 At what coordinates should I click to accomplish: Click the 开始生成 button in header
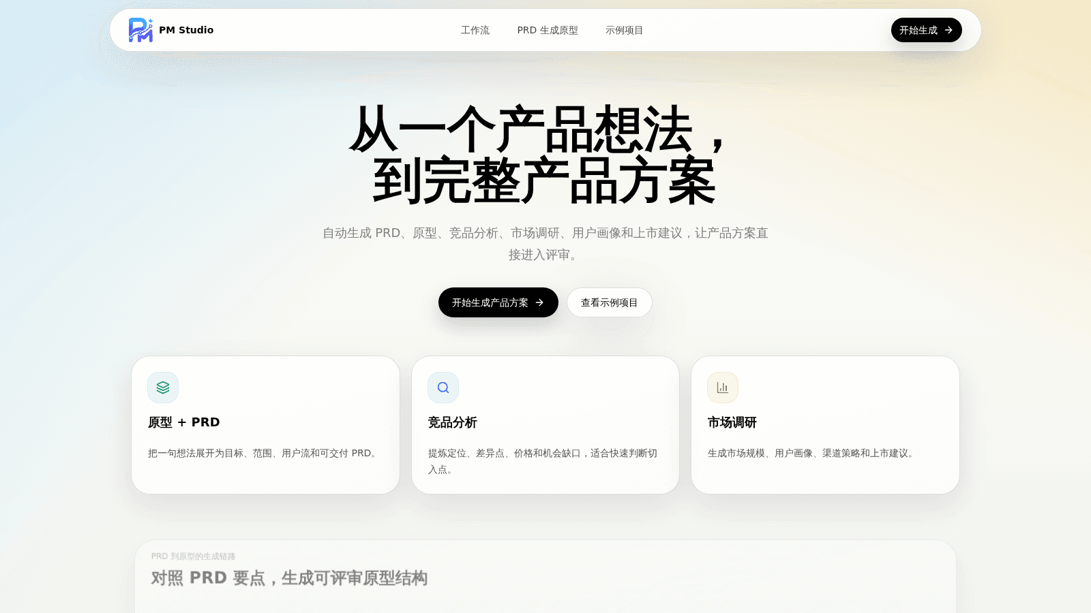pyautogui.click(x=926, y=30)
